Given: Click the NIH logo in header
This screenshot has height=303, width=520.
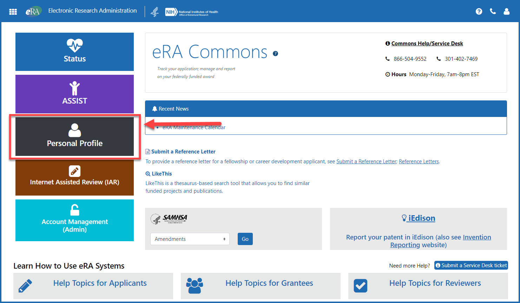Looking at the screenshot, I should pyautogui.click(x=192, y=12).
